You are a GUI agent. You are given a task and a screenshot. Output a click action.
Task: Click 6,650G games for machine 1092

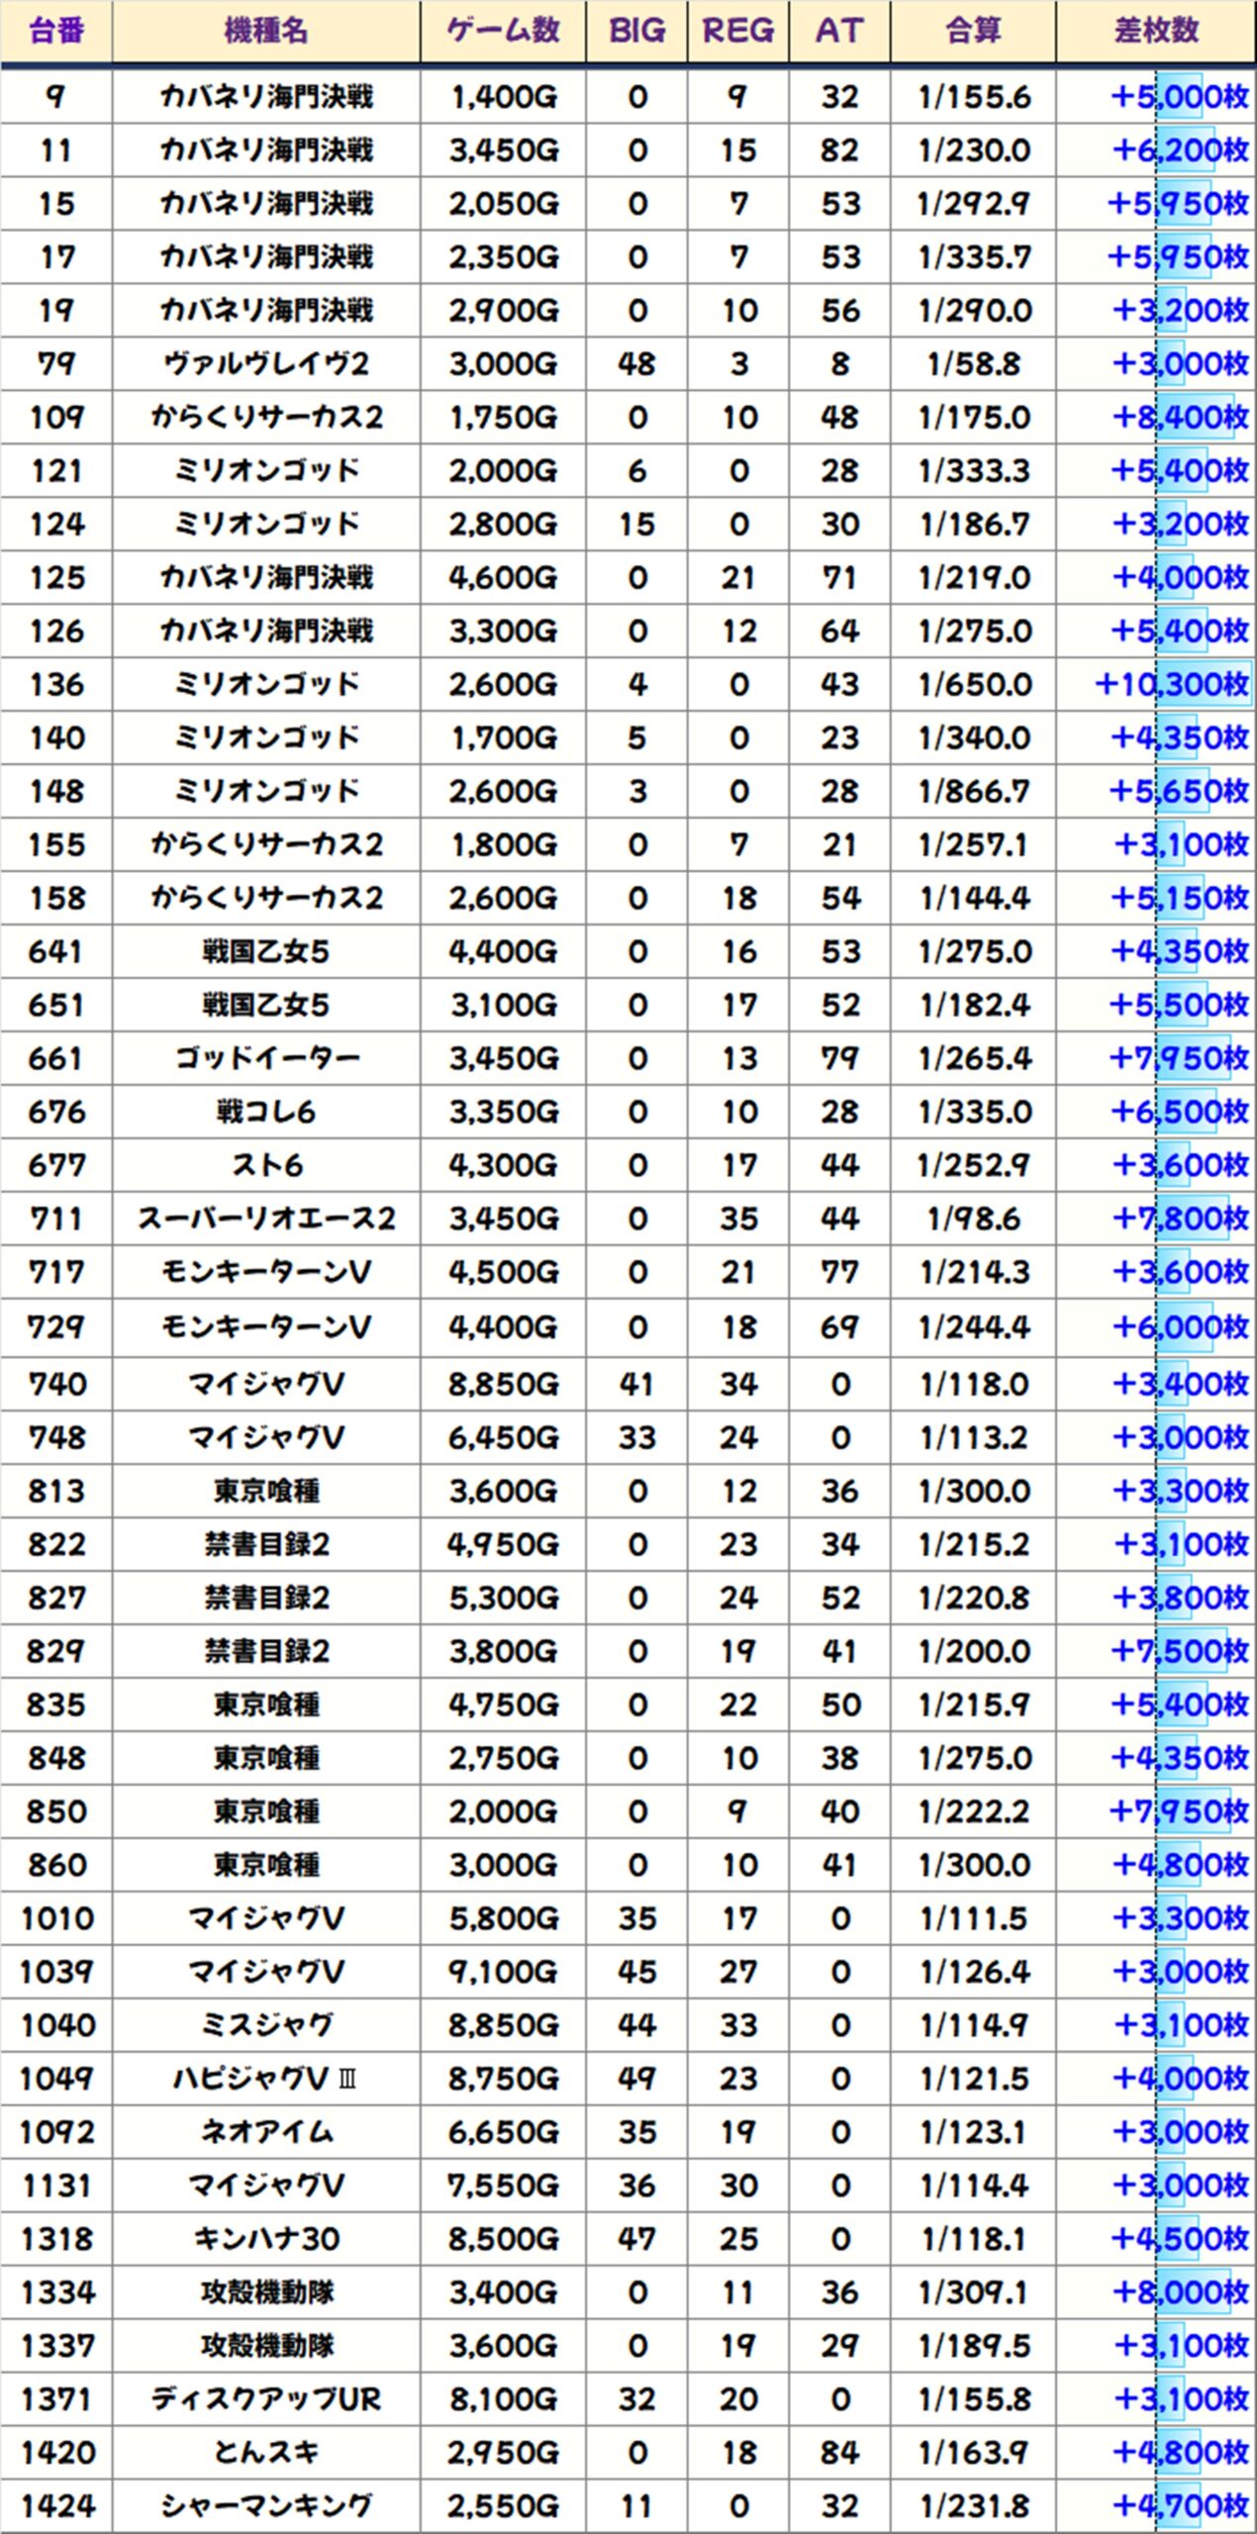[x=503, y=2132]
